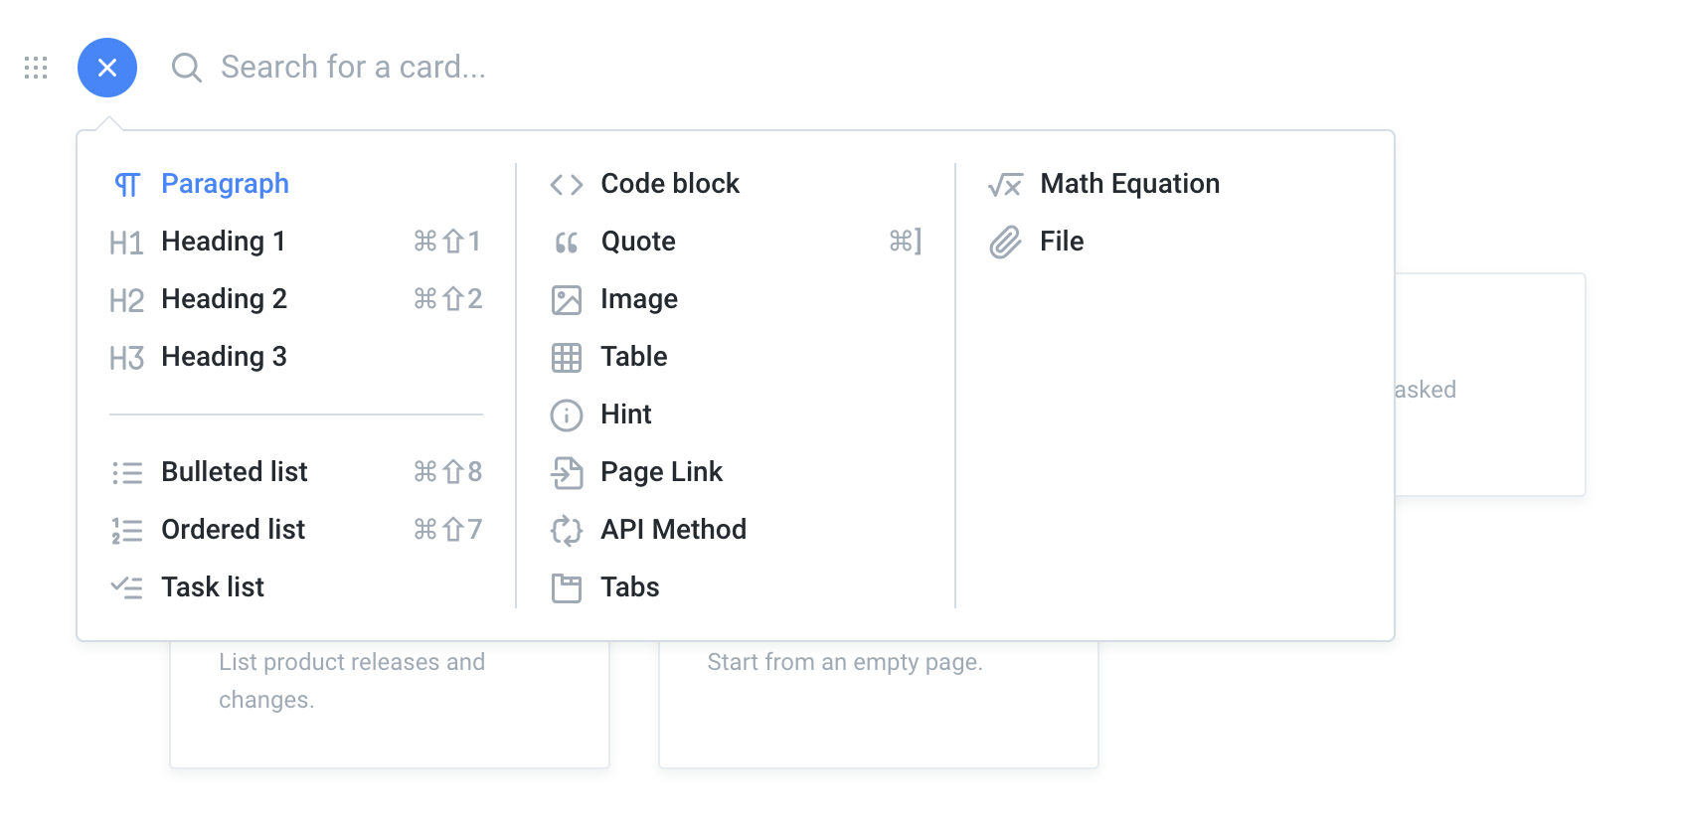This screenshot has width=1682, height=829.
Task: Click the Code block brackets icon
Action: (567, 185)
